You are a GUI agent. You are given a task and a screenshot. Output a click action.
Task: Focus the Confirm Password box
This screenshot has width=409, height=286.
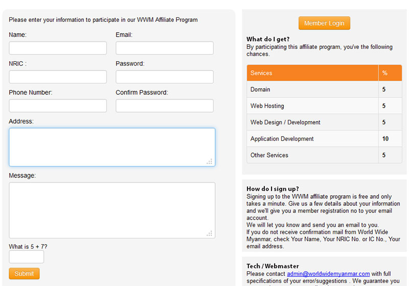pos(164,106)
